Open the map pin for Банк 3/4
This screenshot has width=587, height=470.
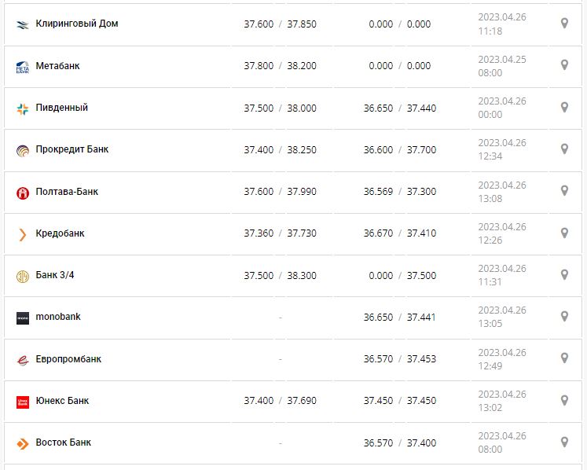pos(564,275)
